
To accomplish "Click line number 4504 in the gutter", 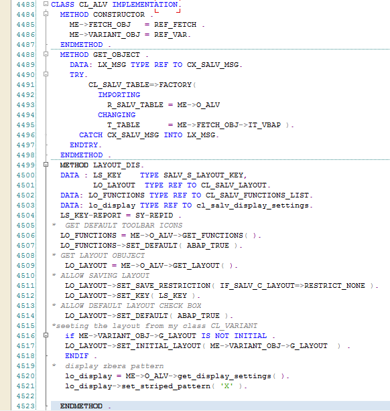I will [25, 216].
